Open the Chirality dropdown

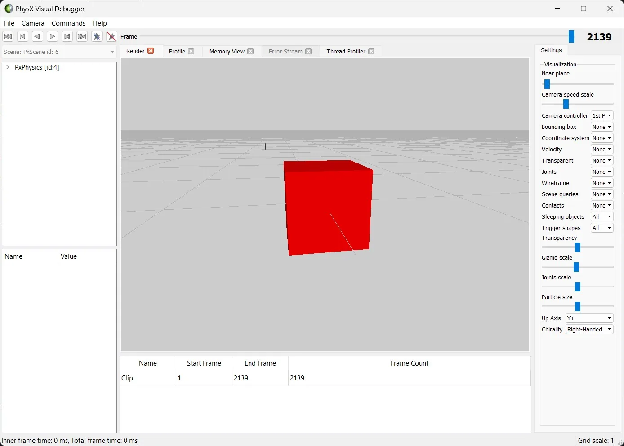[x=589, y=330]
